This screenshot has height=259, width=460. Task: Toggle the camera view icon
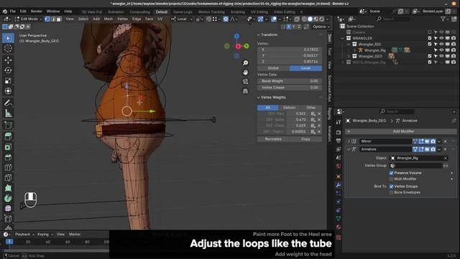click(x=246, y=81)
